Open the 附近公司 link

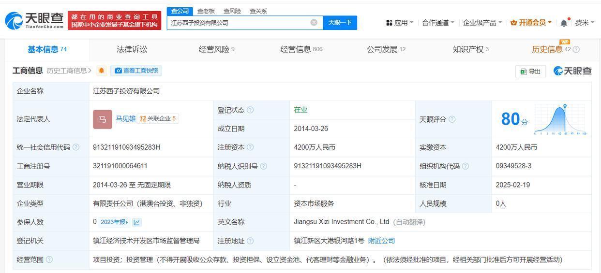381,241
